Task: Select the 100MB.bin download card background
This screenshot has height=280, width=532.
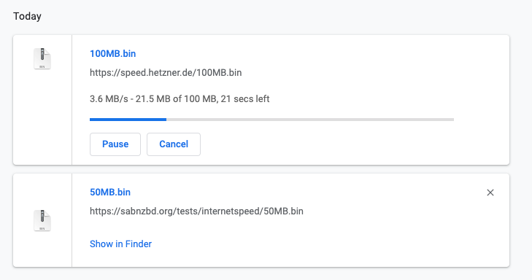Action: click(339, 85)
